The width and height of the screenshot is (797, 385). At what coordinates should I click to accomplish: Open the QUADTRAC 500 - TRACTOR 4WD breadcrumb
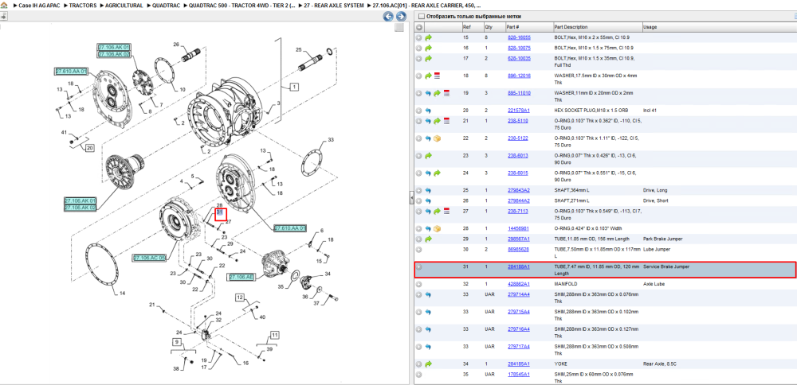[x=241, y=5]
